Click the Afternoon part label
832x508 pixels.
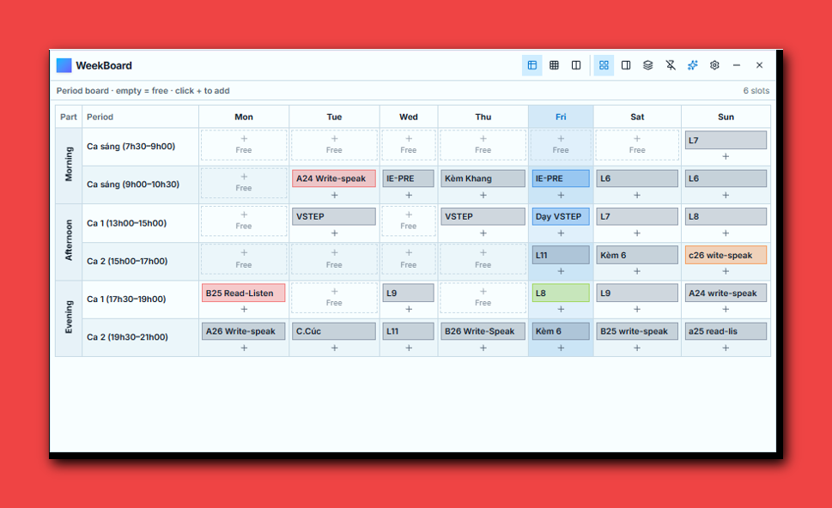(69, 241)
